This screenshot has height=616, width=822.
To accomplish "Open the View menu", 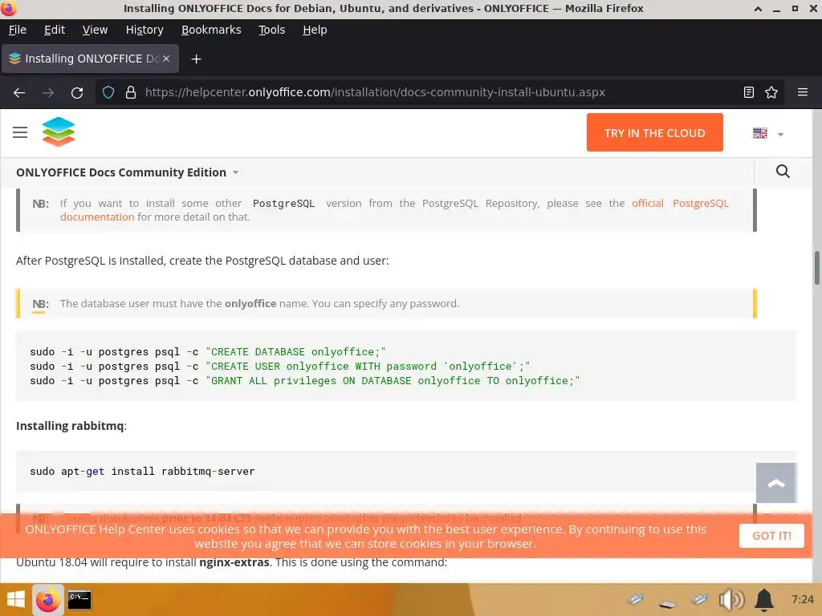I will click(x=95, y=30).
